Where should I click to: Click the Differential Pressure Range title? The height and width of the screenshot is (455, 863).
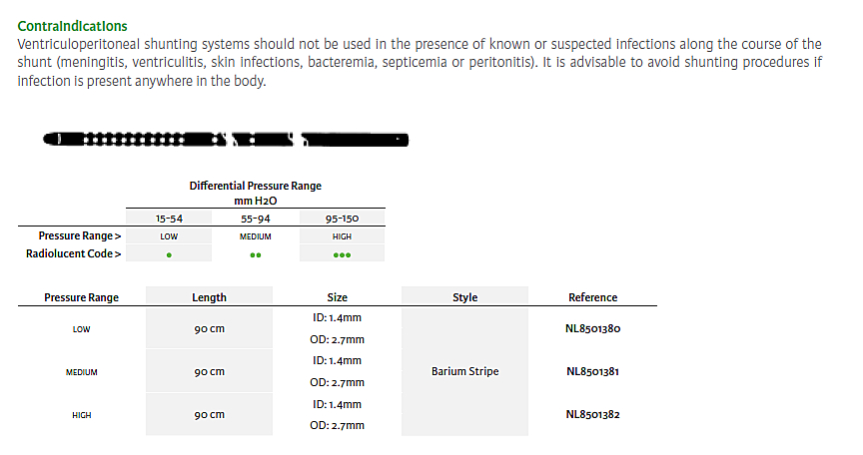point(255,186)
